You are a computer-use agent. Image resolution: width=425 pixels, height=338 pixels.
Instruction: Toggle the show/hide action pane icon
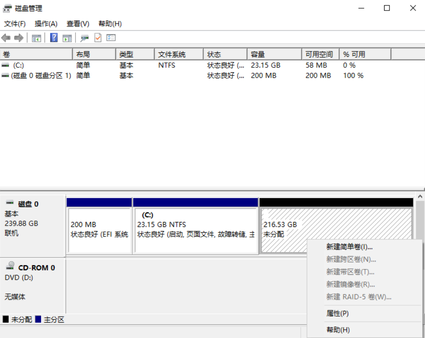67,38
